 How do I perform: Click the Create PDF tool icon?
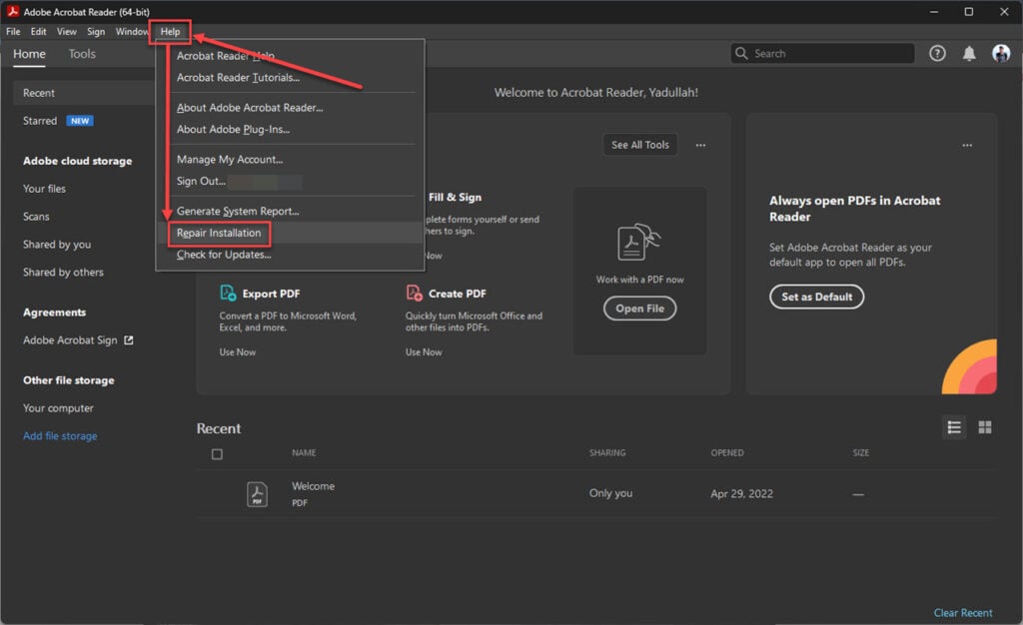414,294
